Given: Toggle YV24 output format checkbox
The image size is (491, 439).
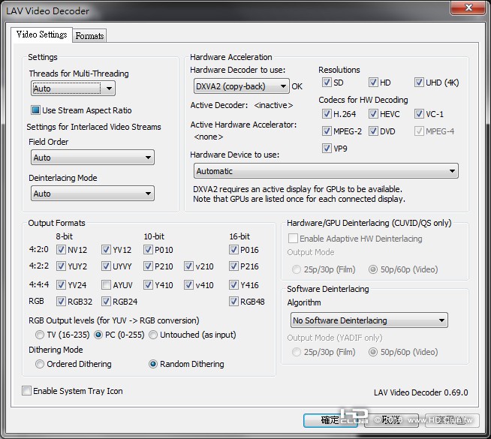Looking at the screenshot, I should [61, 284].
